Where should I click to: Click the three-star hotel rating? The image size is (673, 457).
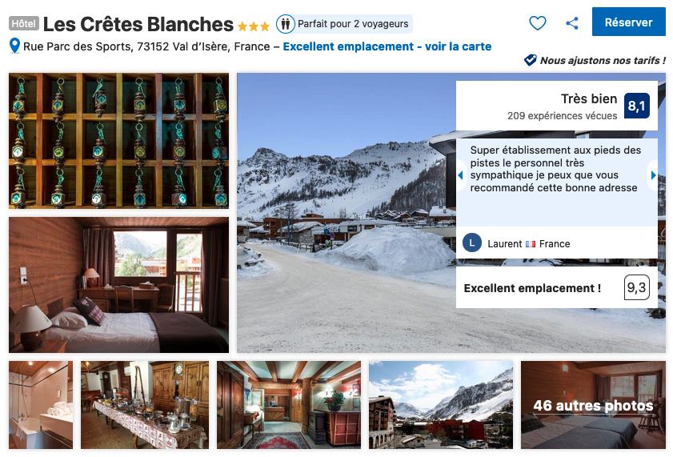pyautogui.click(x=253, y=26)
